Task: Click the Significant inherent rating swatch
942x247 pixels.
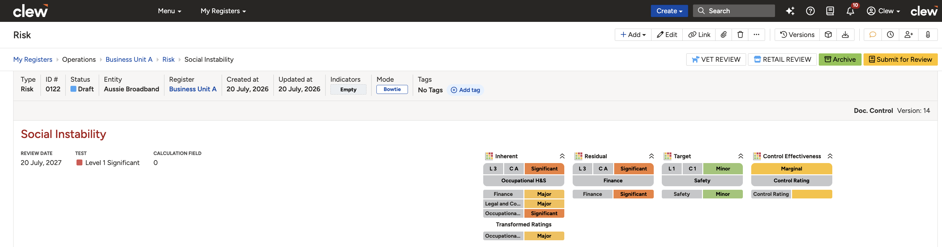Action: (x=544, y=169)
